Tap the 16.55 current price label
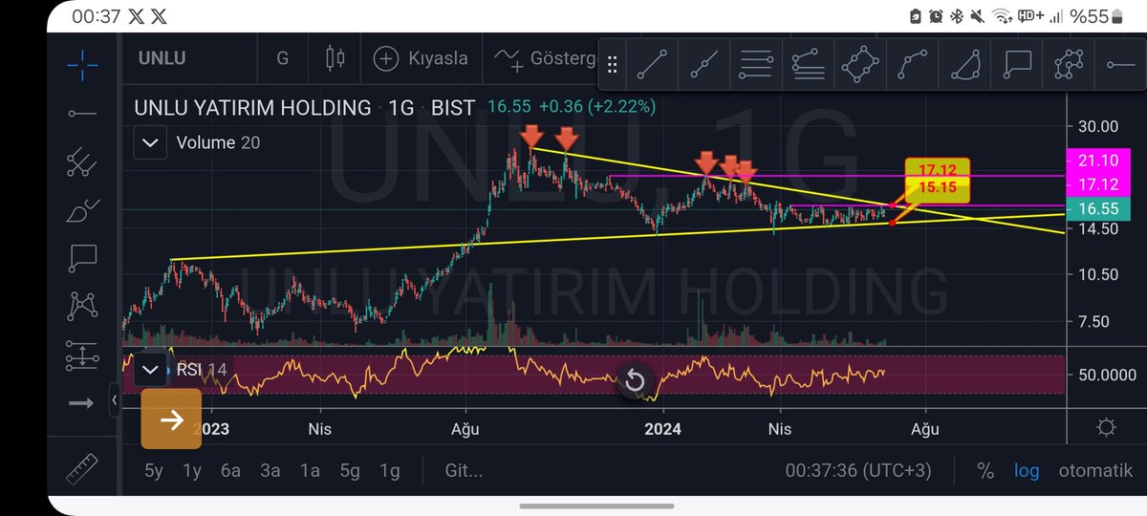 [x=1099, y=208]
